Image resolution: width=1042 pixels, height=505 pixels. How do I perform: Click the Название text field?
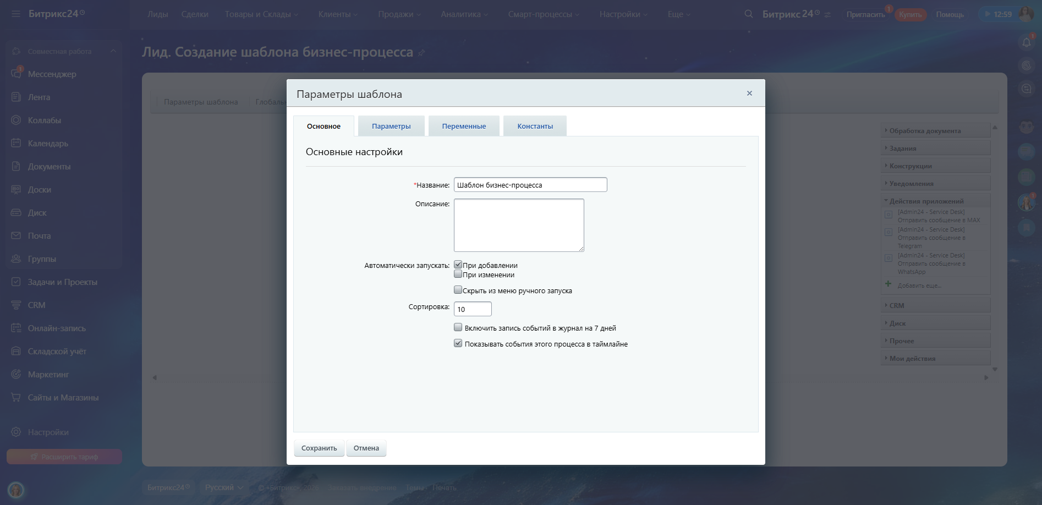(530, 185)
